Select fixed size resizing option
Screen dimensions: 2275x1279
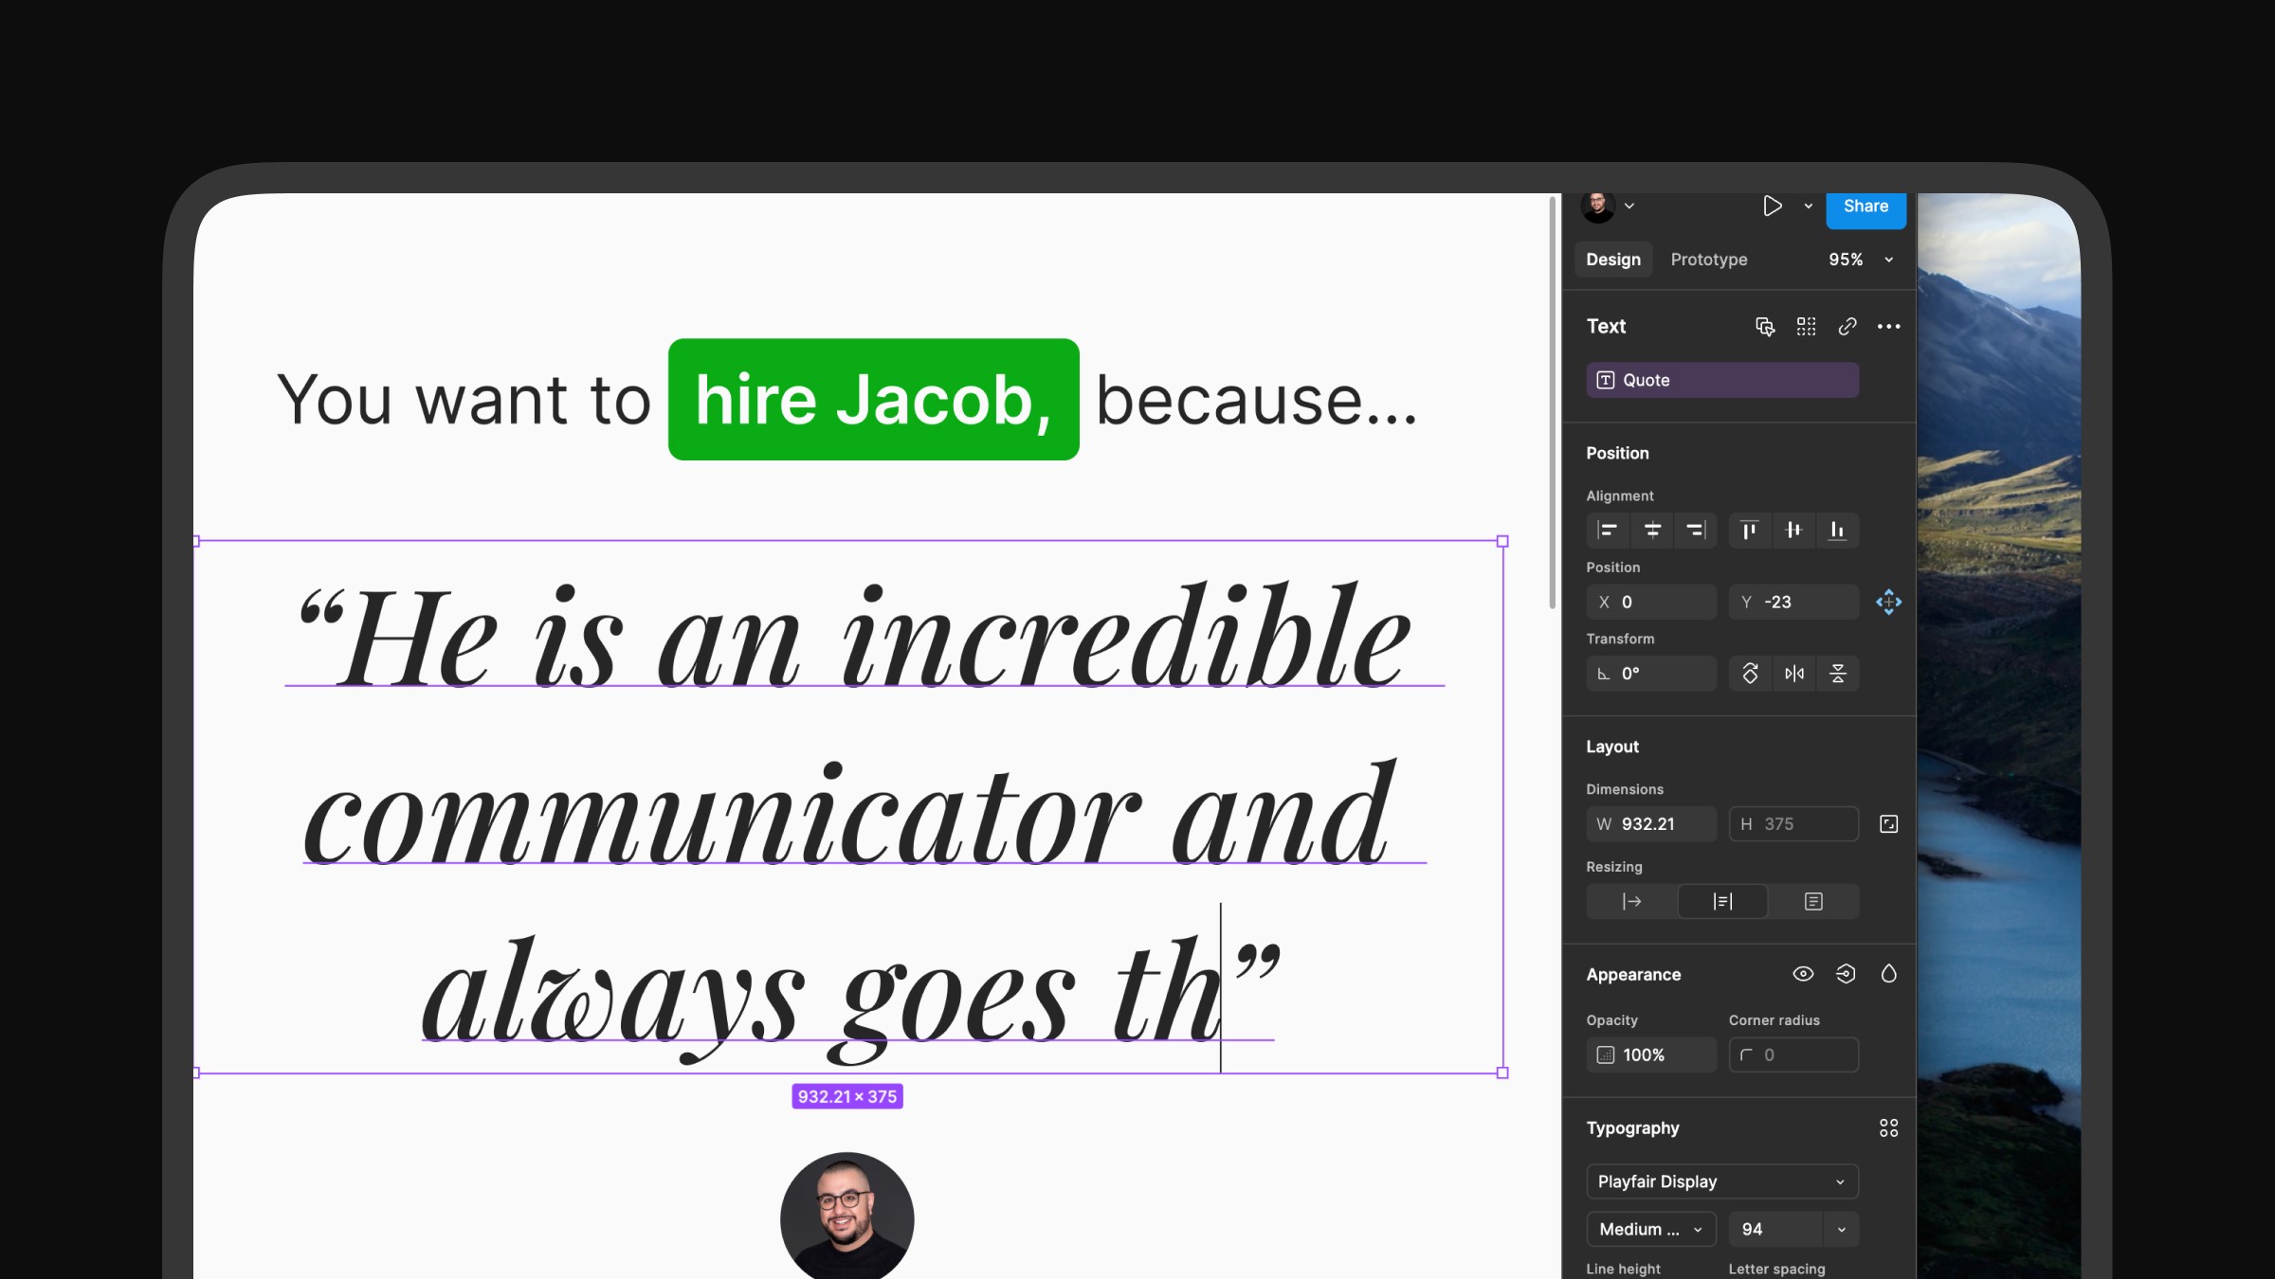click(x=1813, y=902)
